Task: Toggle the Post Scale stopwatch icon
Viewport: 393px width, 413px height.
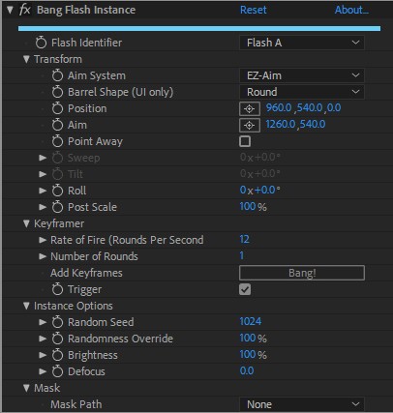Action: [57, 207]
